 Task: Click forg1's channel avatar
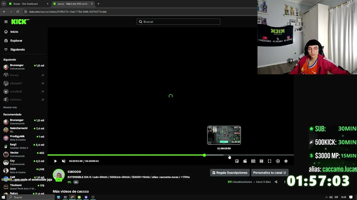[6, 146]
